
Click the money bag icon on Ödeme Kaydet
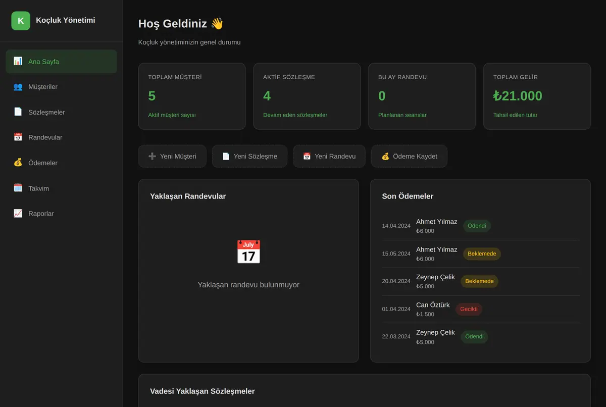pos(385,157)
